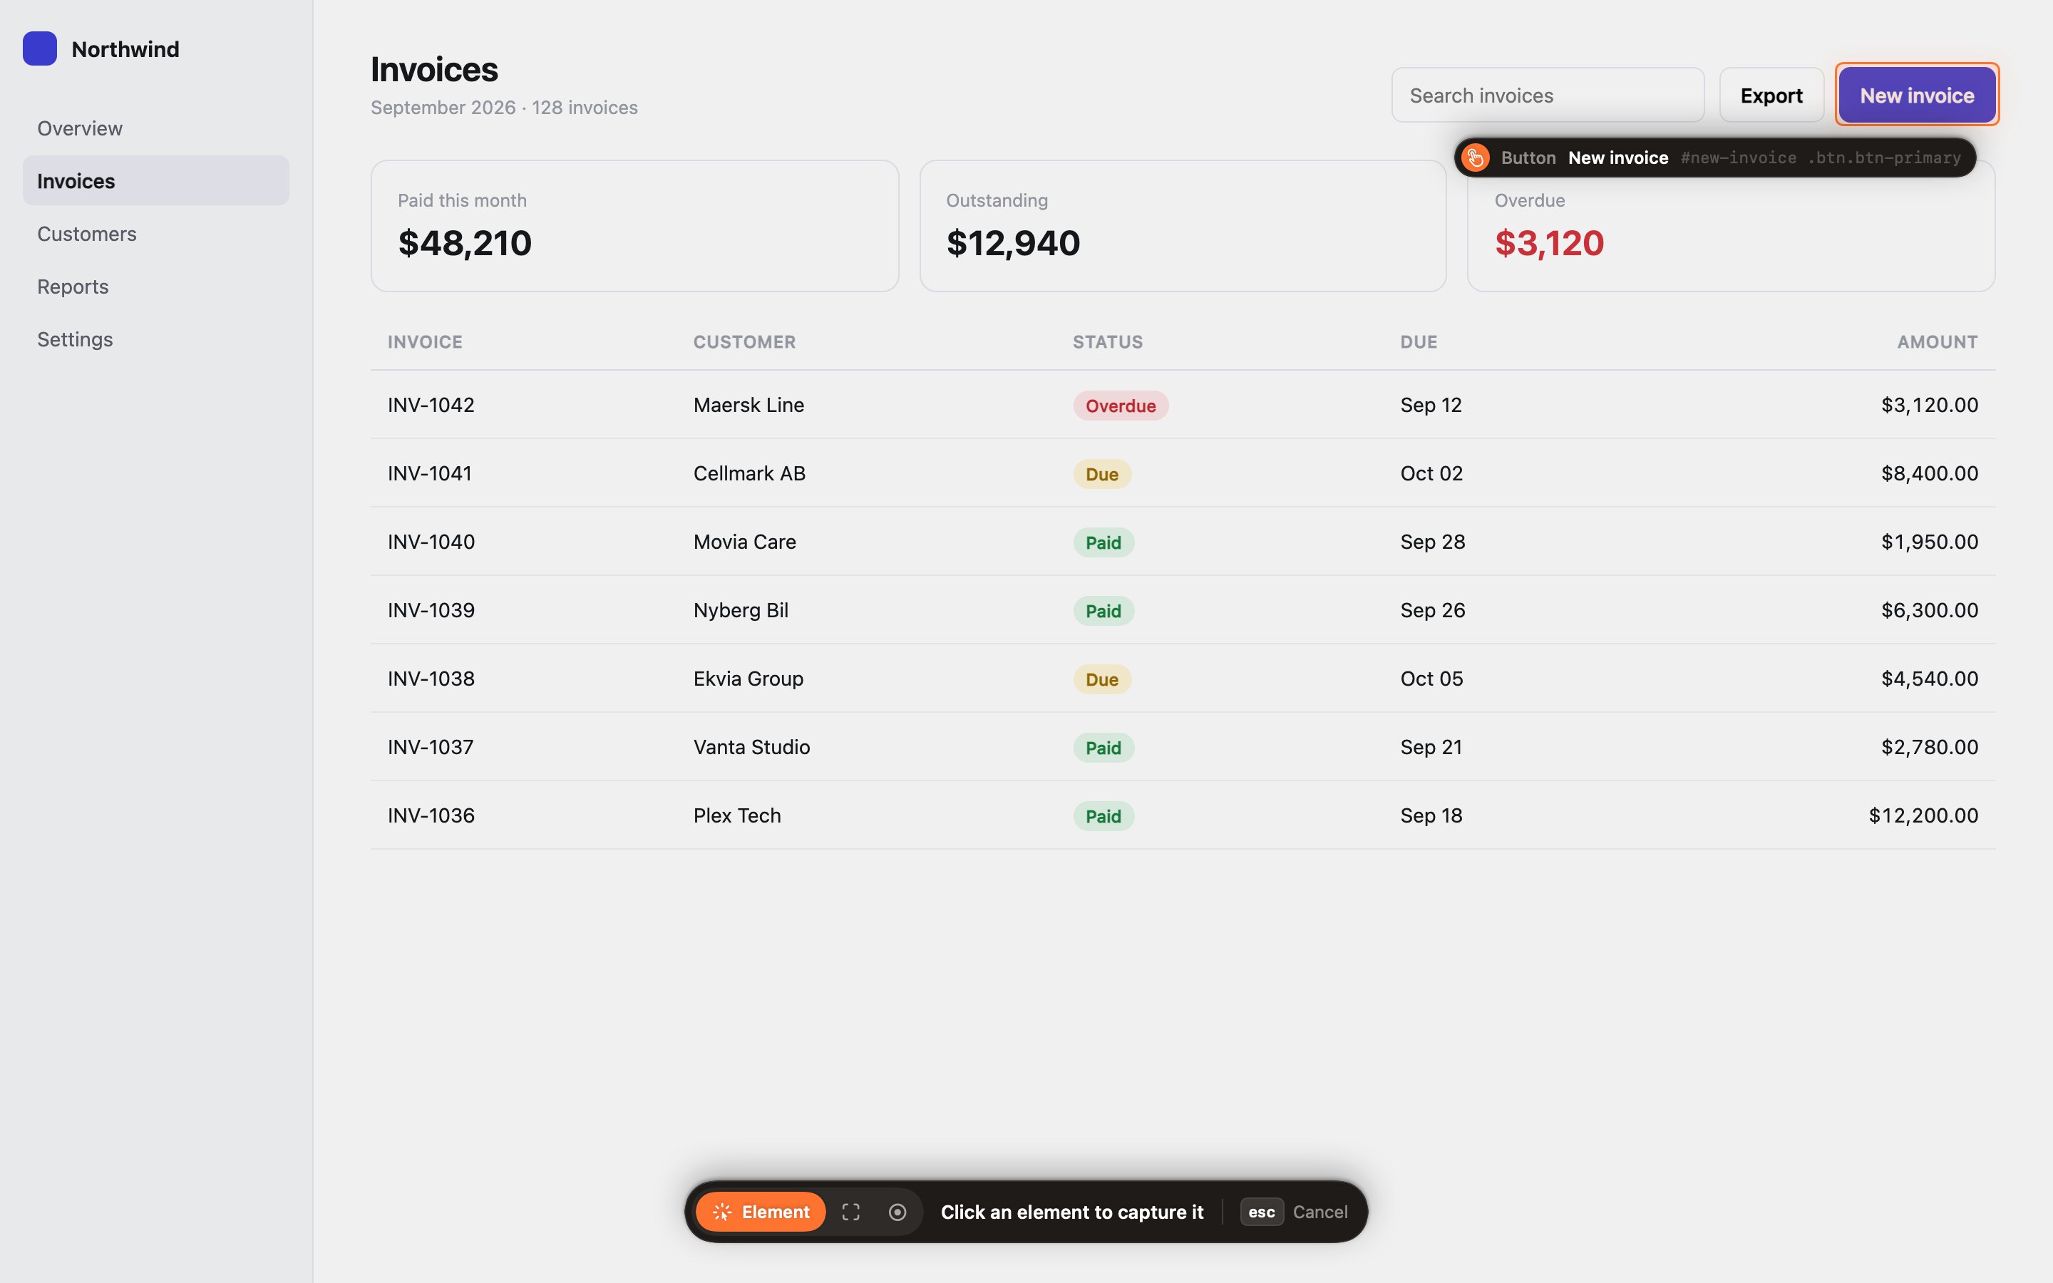
Task: Open the Outstanding $12,940 card
Action: 1183,226
